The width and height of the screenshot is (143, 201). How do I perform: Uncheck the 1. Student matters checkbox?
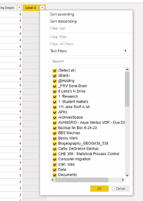(55, 102)
